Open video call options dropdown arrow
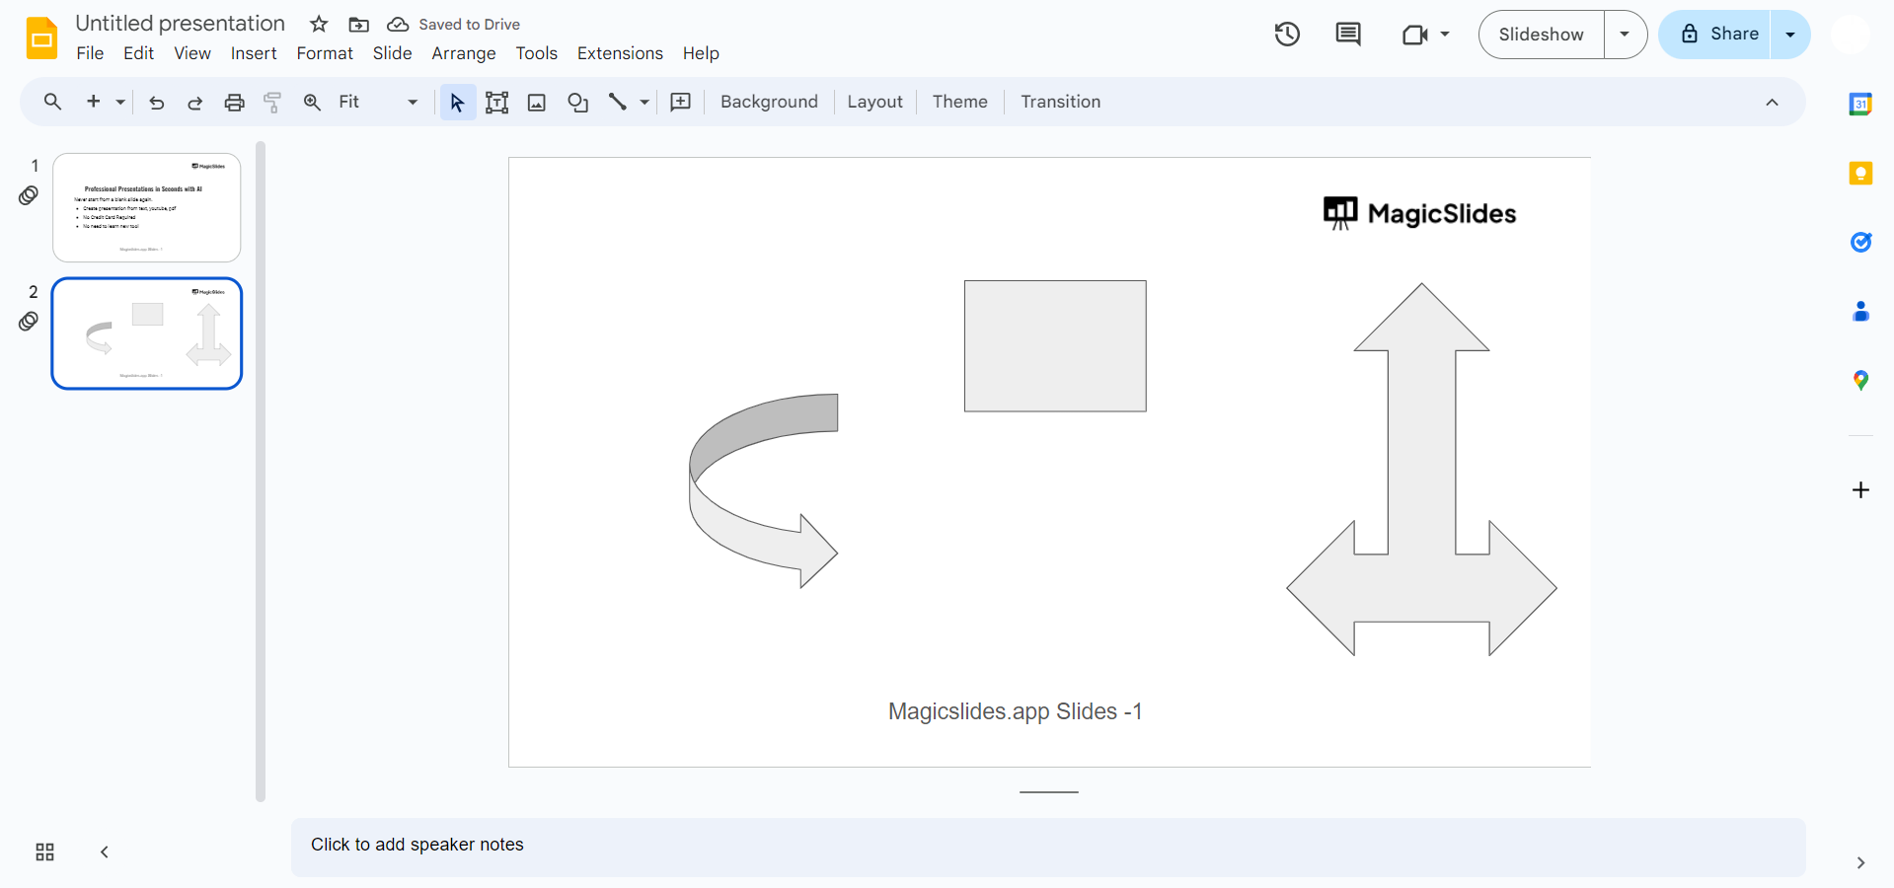 point(1445,35)
